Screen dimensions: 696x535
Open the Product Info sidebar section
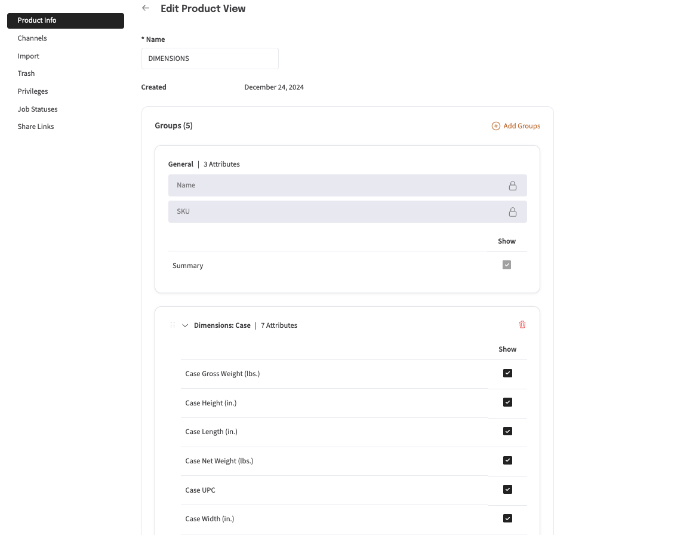pyautogui.click(x=66, y=21)
